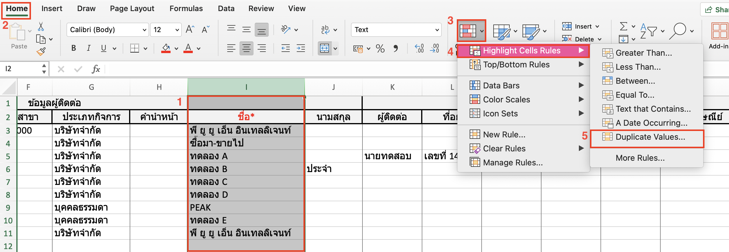This screenshot has height=252, width=729.
Task: Click the Share button
Action: point(716,10)
